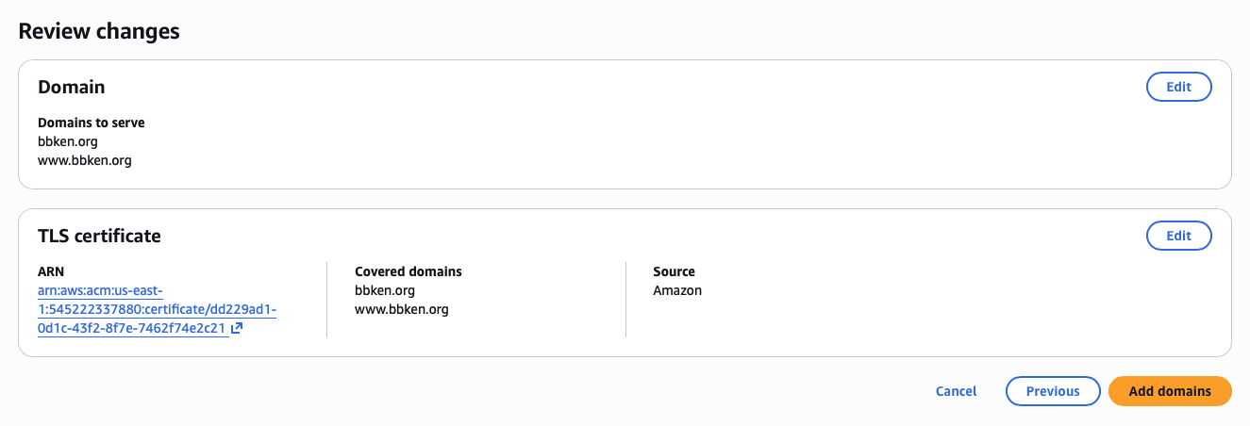Click the Review changes page heading
The width and height of the screenshot is (1250, 426).
99,31
